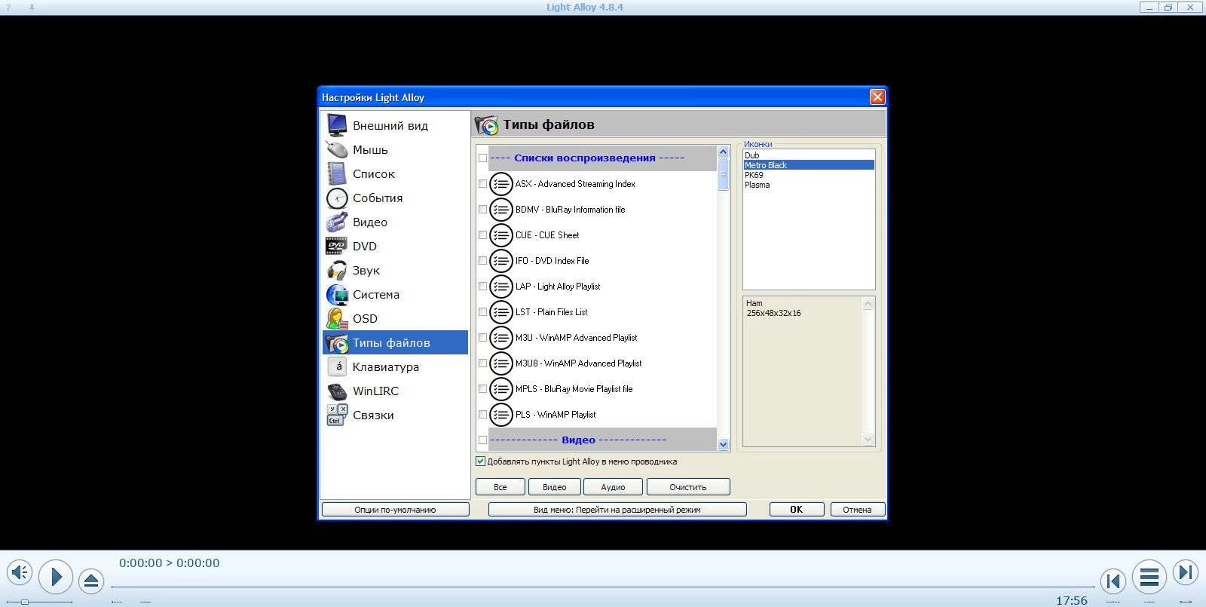Check the M3U - WinAMP Advanced Playlist box
The width and height of the screenshot is (1206, 607).
click(x=482, y=338)
